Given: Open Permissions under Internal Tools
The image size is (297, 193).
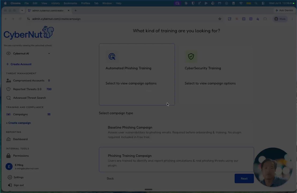Looking at the screenshot, I should [21, 156].
